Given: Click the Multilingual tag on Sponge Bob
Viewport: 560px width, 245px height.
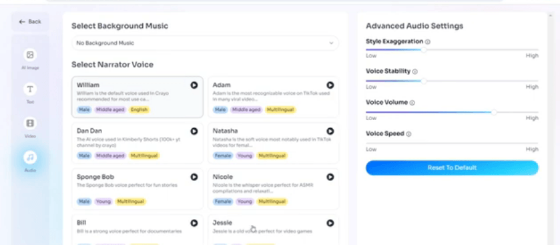Looking at the screenshot, I should click(131, 202).
